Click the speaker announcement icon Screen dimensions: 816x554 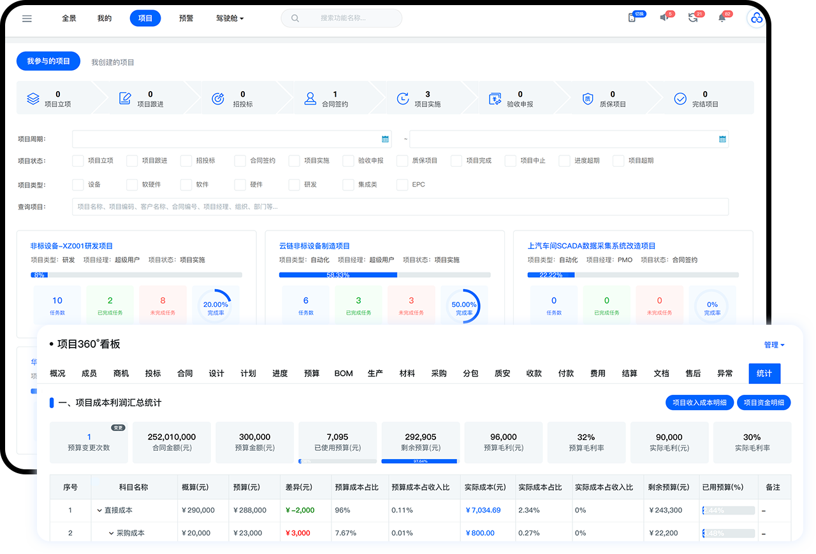(x=664, y=18)
